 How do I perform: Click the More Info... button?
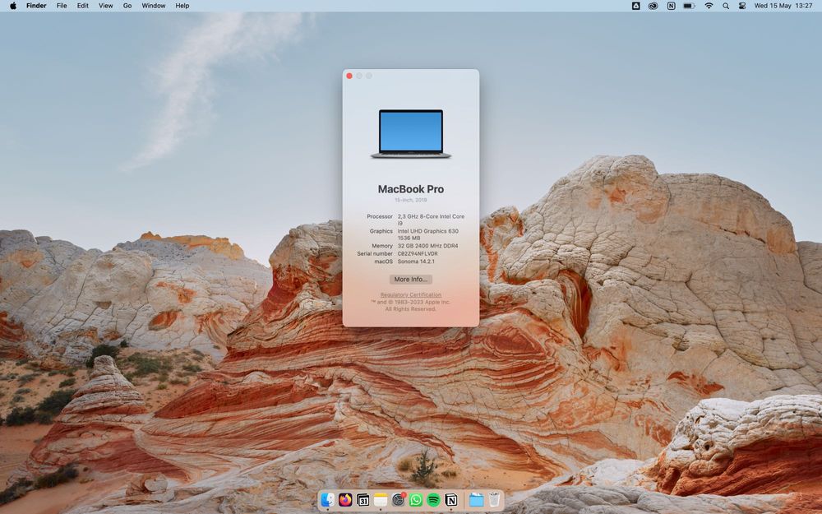[x=411, y=279]
